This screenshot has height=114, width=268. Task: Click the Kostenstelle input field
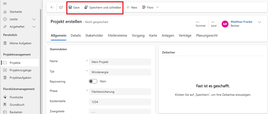[x=120, y=102]
